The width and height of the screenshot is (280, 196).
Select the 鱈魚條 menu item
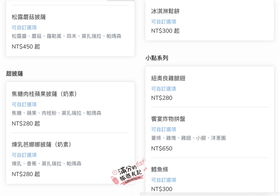coord(160,169)
